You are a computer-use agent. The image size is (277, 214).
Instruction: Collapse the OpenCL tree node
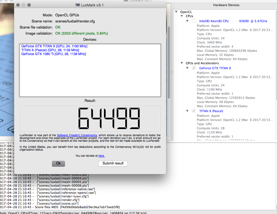(x=176, y=12)
